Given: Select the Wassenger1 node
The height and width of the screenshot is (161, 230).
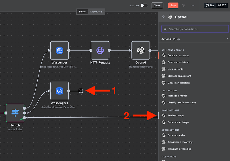Looking at the screenshot, I should [60, 91].
